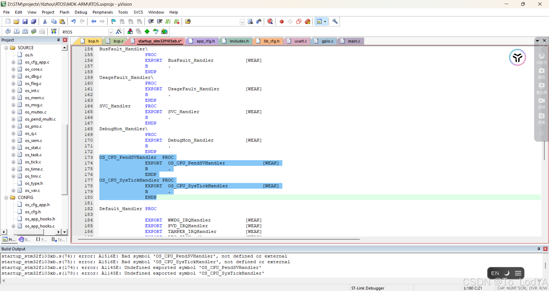
Task: Rebuild all target files icon
Action: pos(25,31)
